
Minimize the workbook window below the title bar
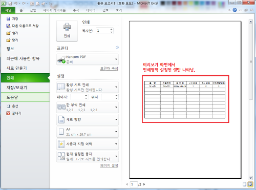click(241, 10)
